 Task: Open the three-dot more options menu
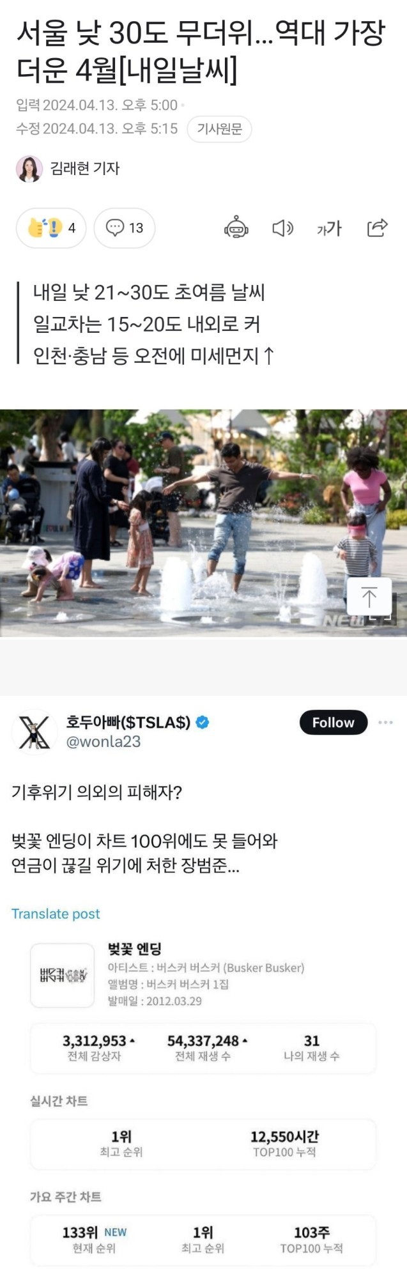[x=385, y=722]
